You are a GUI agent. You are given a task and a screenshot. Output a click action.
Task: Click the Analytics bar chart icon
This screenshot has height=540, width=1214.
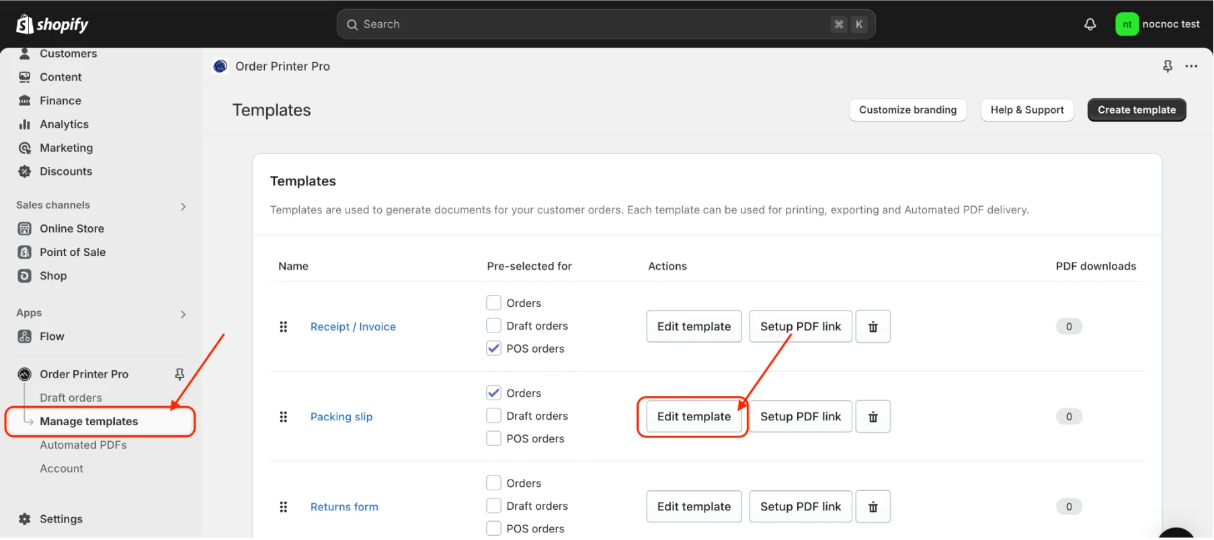[x=25, y=124]
